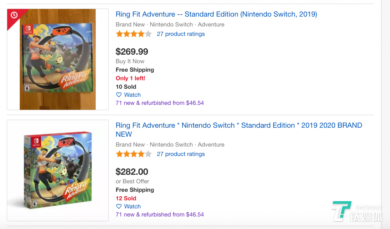Click the heart icon in the $269.99 listing

tap(119, 95)
